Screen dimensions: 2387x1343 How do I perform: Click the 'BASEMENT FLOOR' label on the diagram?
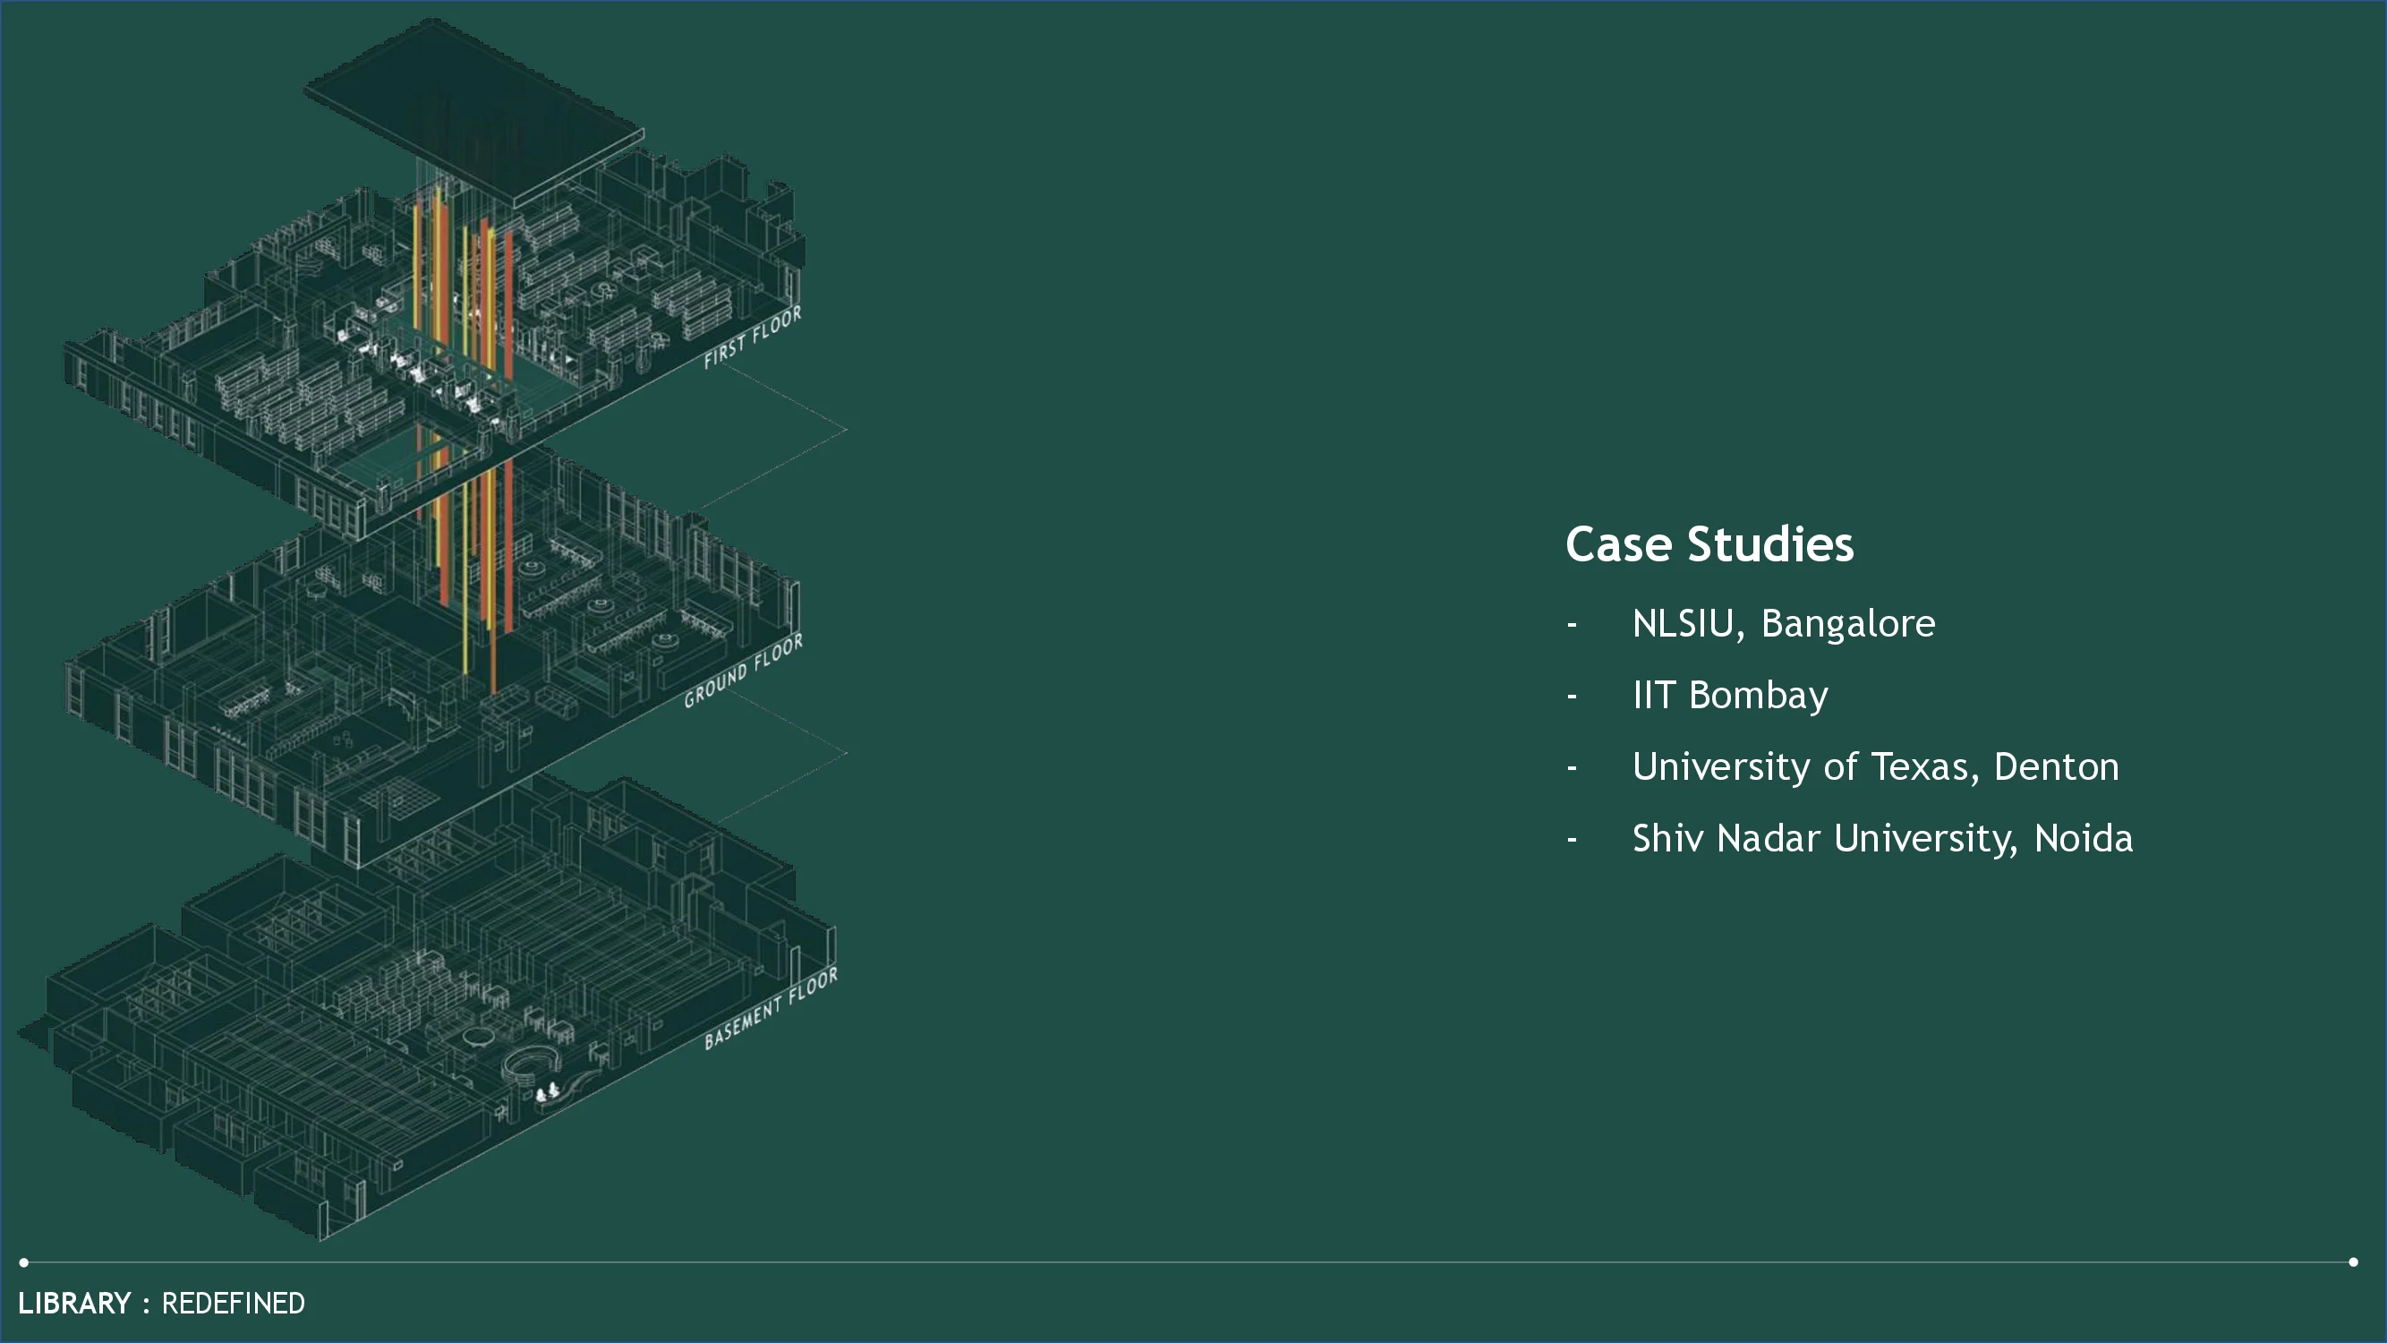pos(770,1008)
